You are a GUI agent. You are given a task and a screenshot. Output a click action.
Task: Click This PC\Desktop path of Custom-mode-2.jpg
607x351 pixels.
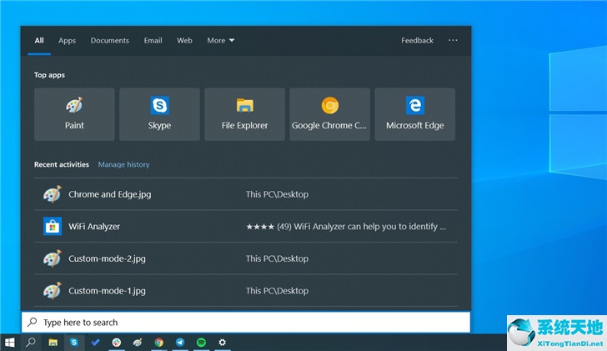(277, 258)
